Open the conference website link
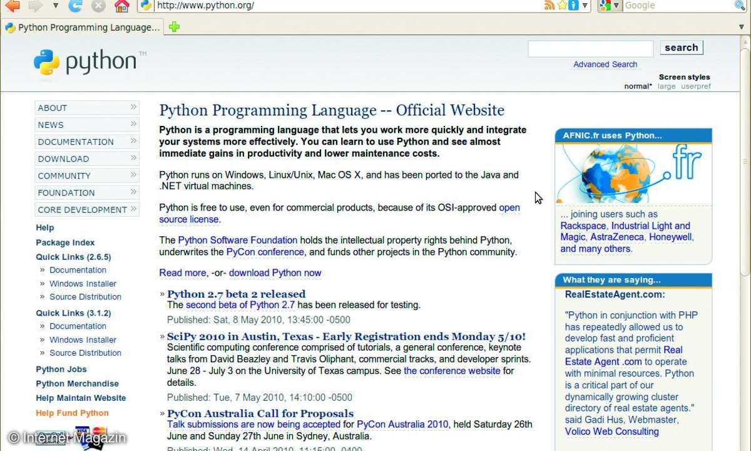Screen dimensions: 751x451 click(452, 370)
